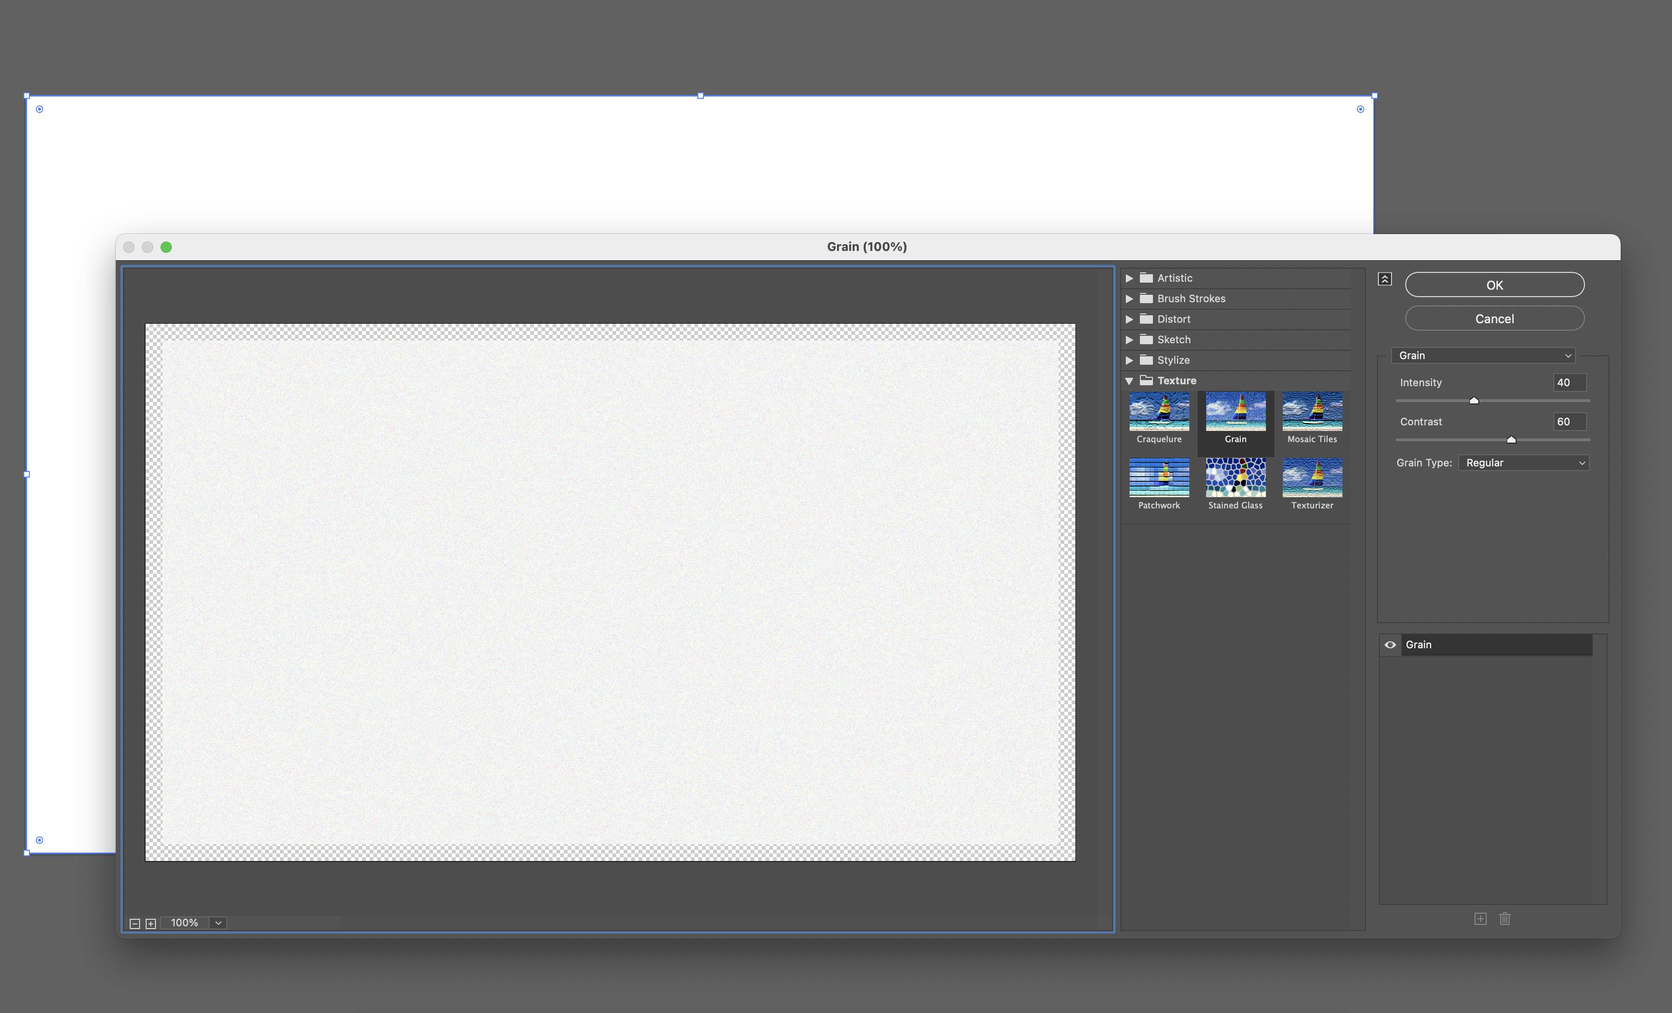Open the preview zoom percentage dropdown
This screenshot has width=1672, height=1013.
pos(218,923)
